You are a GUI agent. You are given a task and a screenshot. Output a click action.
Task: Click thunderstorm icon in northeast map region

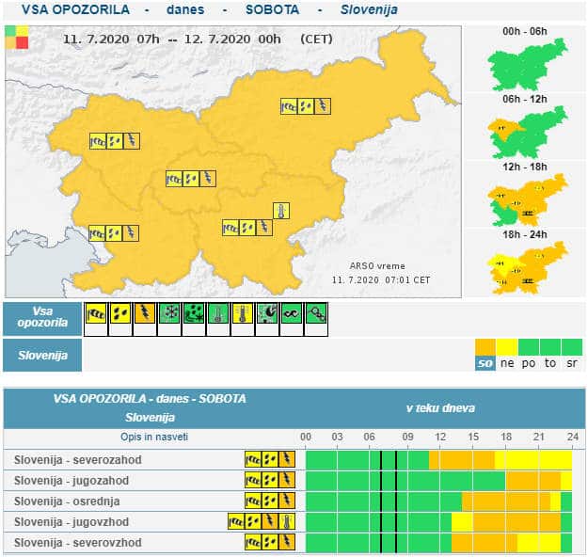pos(323,106)
